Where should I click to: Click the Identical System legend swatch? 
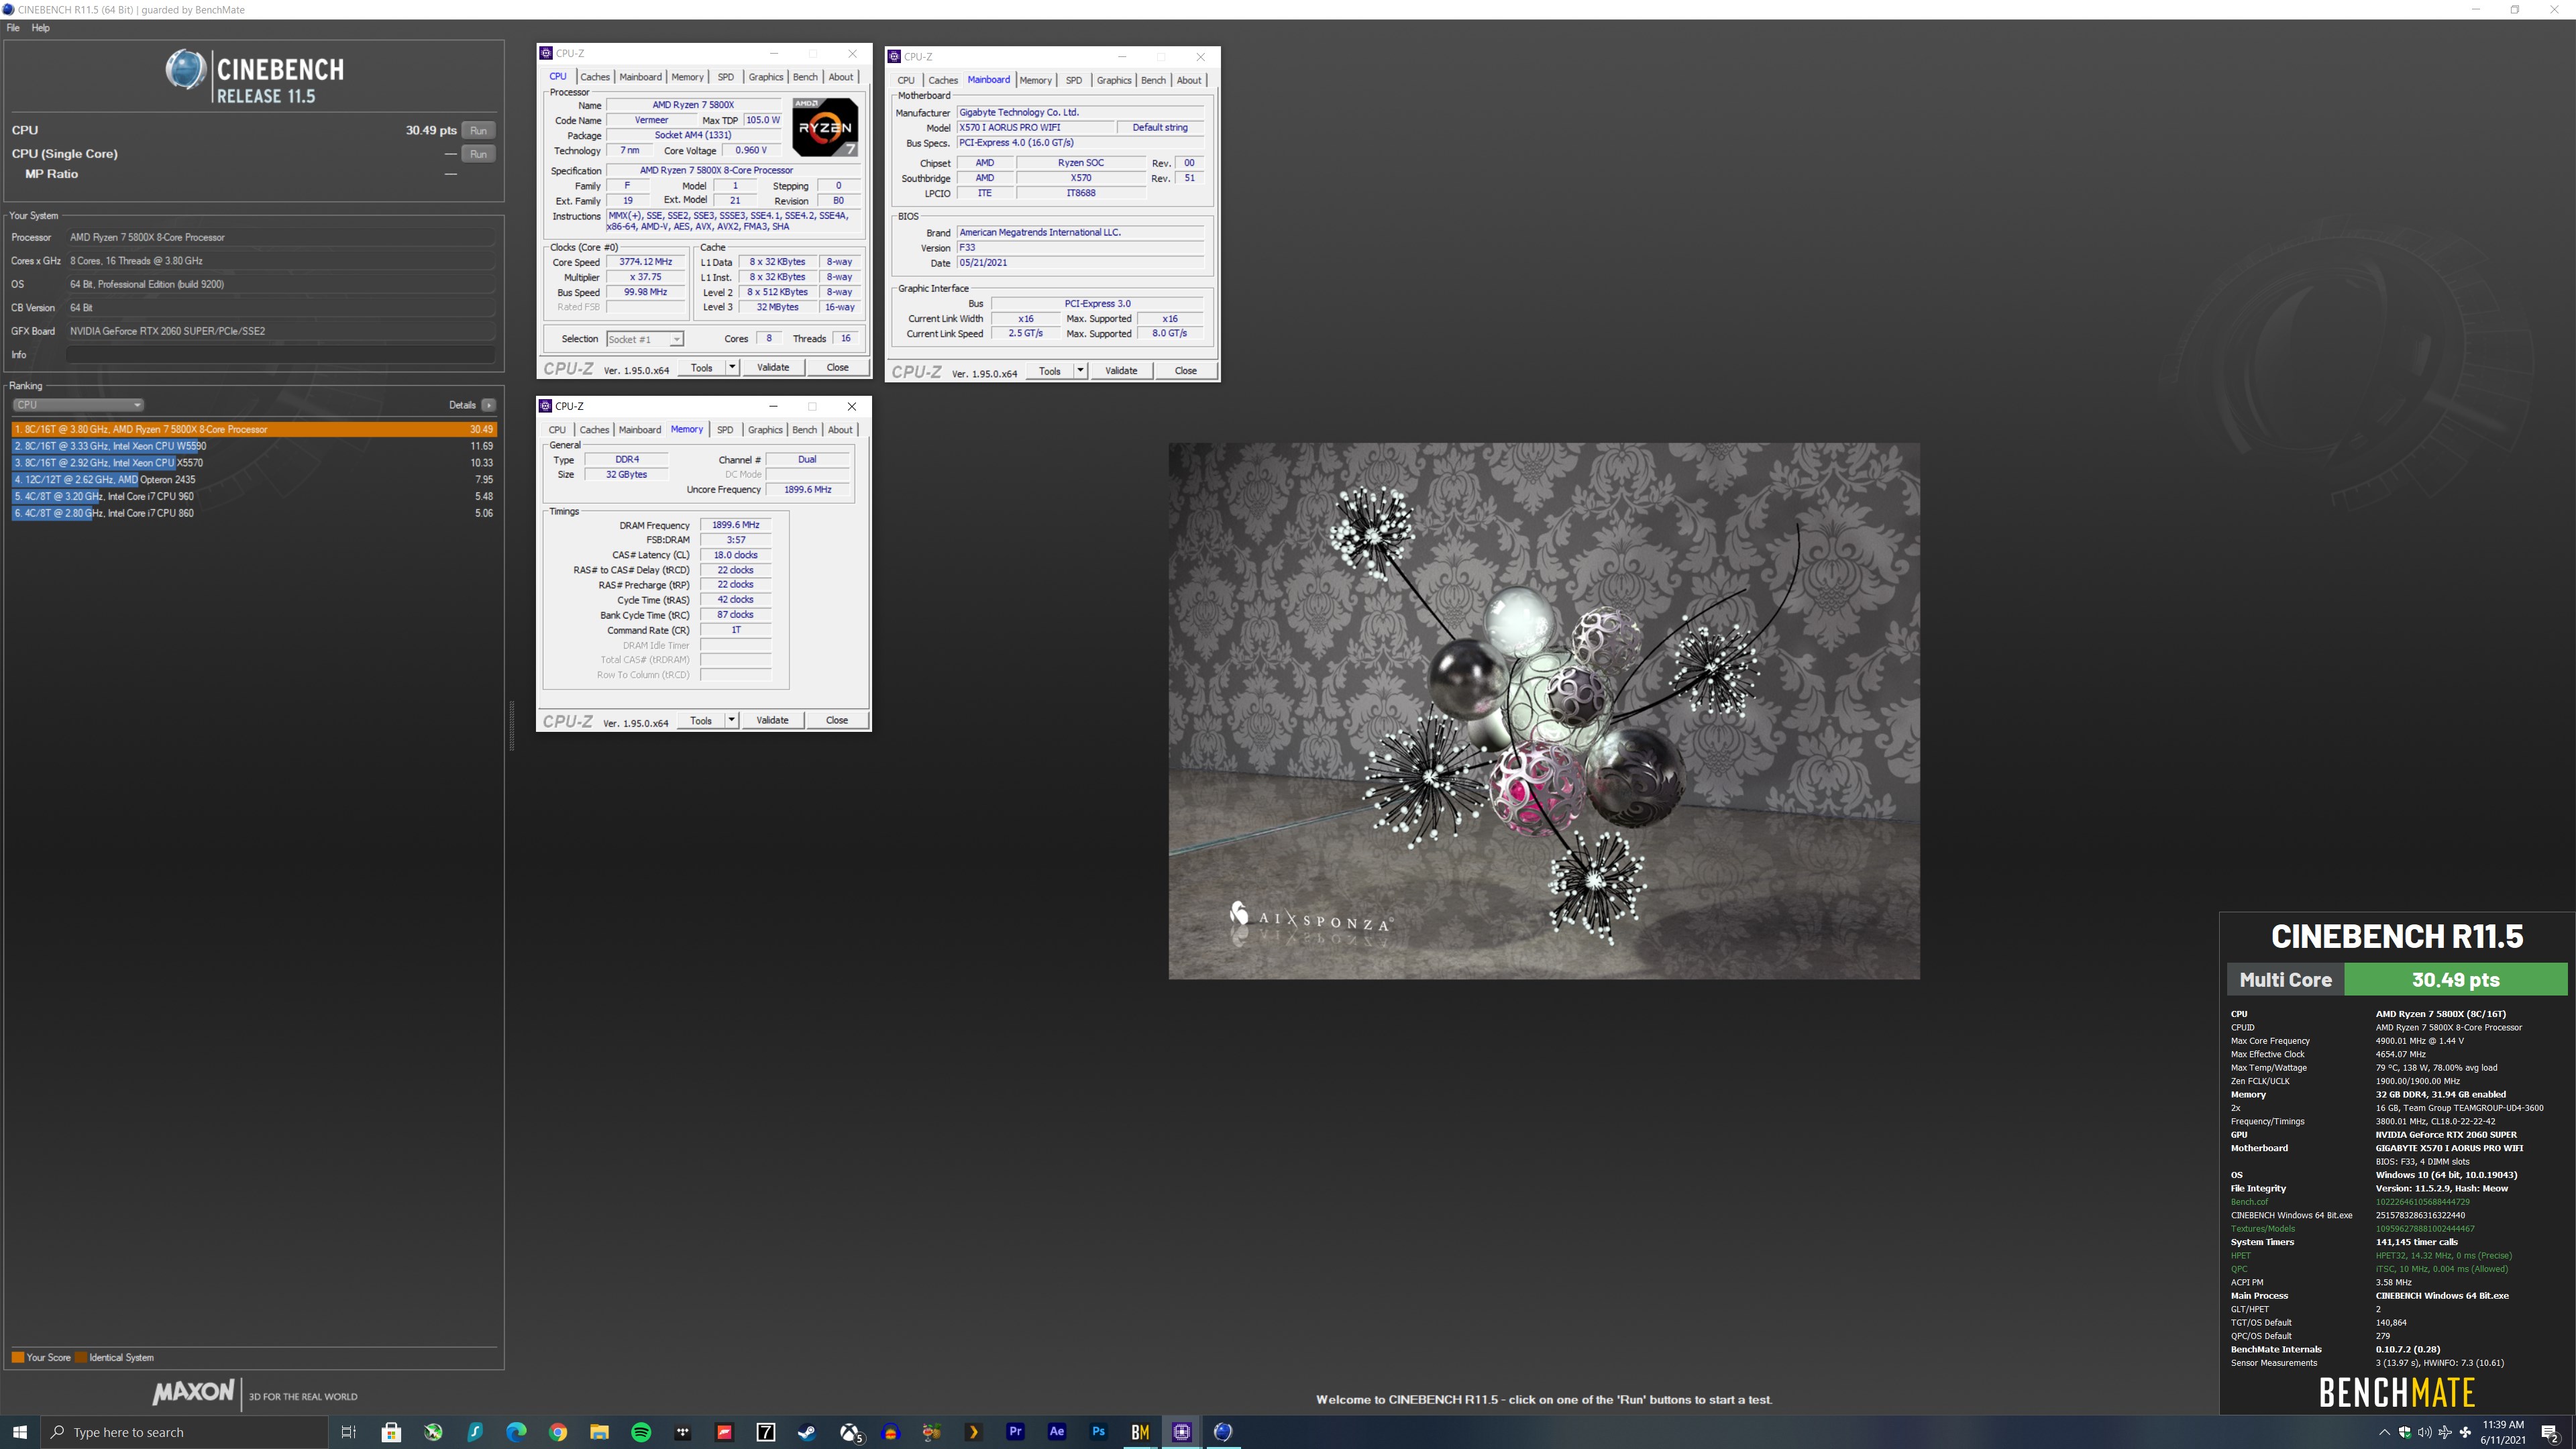click(x=81, y=1357)
